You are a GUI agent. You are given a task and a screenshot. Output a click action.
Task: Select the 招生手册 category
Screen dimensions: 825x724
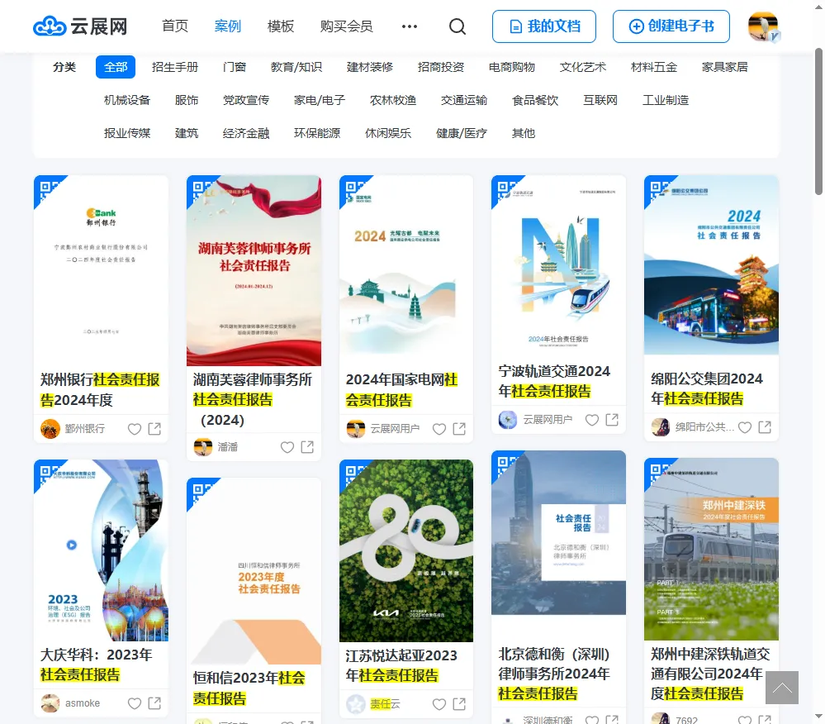pos(175,67)
